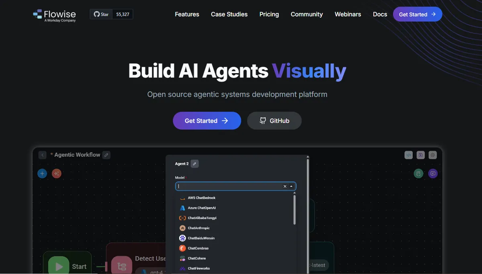Go to the Pricing page
The width and height of the screenshot is (482, 274).
(269, 14)
